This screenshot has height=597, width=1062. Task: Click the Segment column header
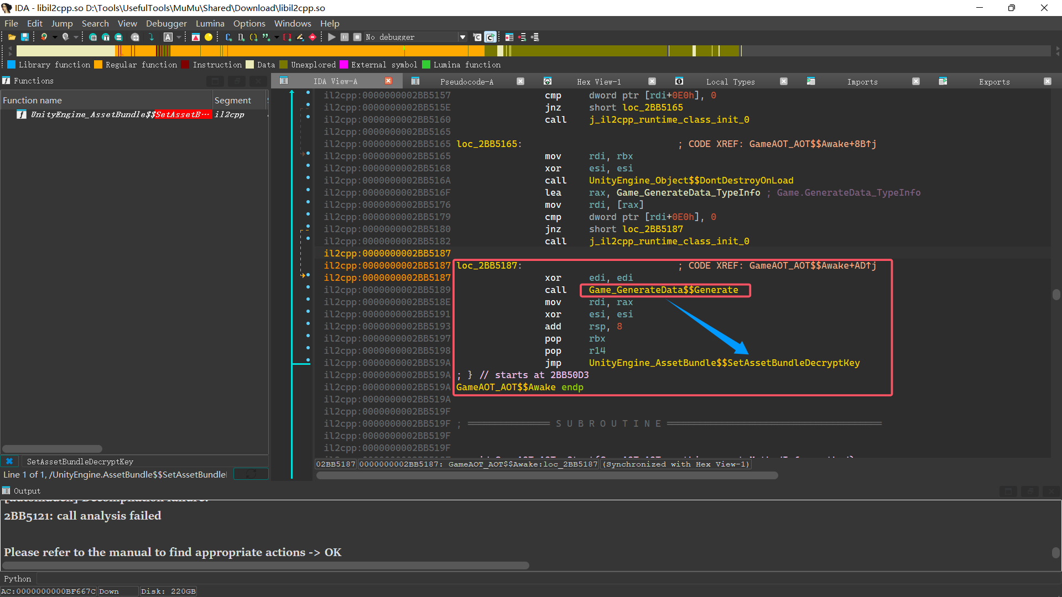coord(233,100)
